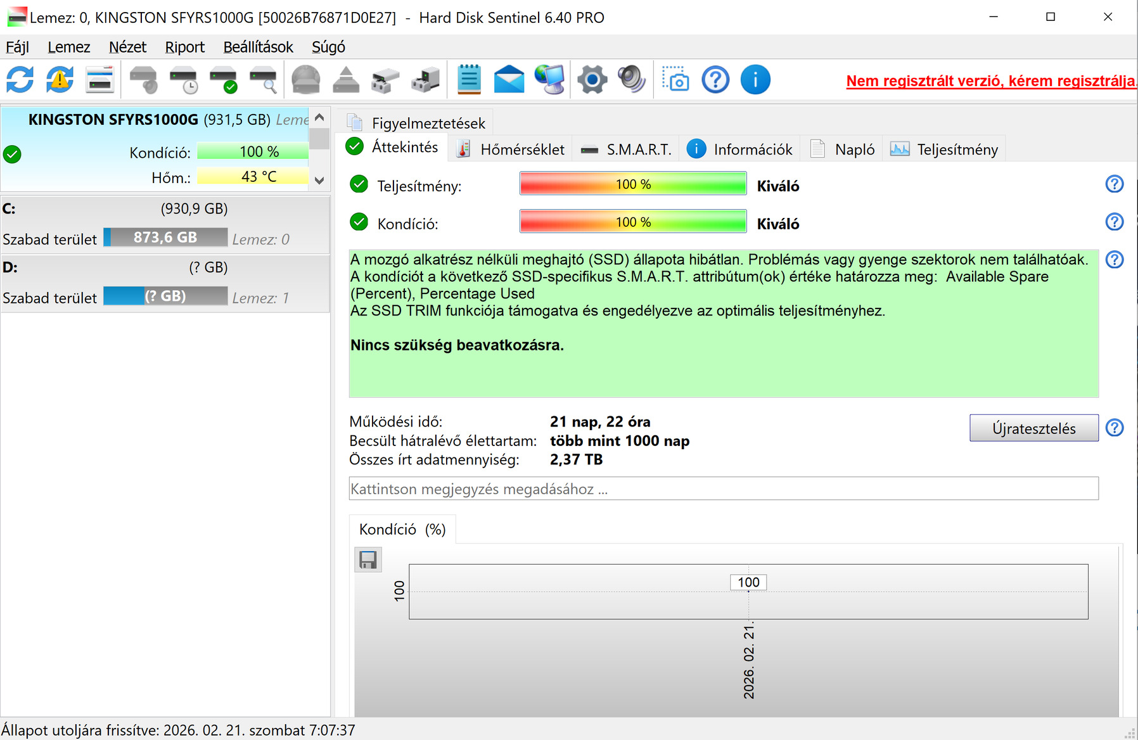Screen dimensions: 1138x740
Task: Click the status bar last-updated text
Action: click(x=178, y=730)
